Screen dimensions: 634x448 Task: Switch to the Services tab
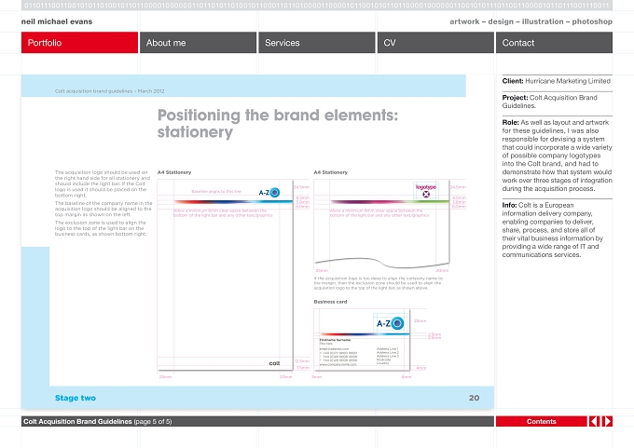(x=317, y=43)
